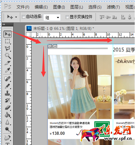Select the Rectangular Marquee tool
The image size is (135, 145).
7,41
